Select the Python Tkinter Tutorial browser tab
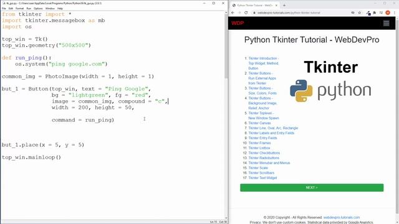This screenshot has width=399, height=224. click(254, 6)
